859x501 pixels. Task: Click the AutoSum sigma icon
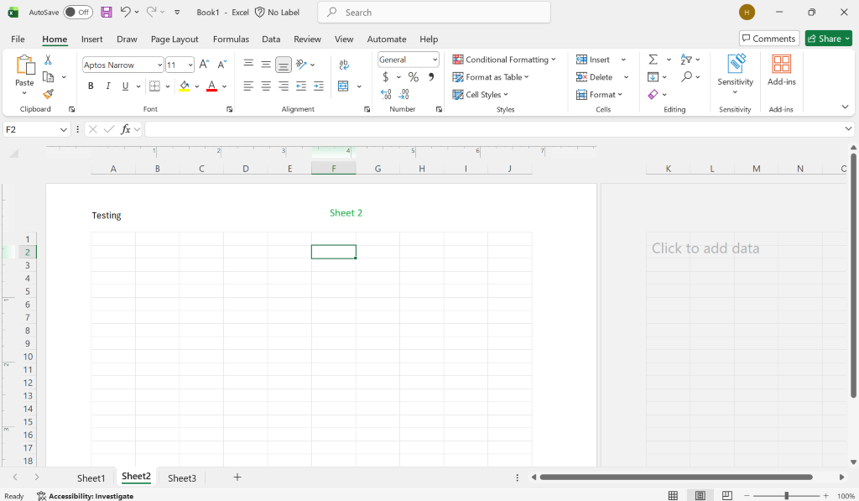pyautogui.click(x=653, y=60)
